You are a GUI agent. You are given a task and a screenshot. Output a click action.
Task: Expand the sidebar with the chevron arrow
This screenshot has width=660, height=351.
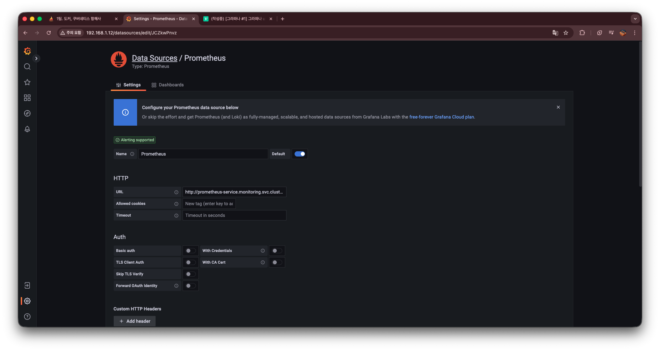click(x=36, y=58)
